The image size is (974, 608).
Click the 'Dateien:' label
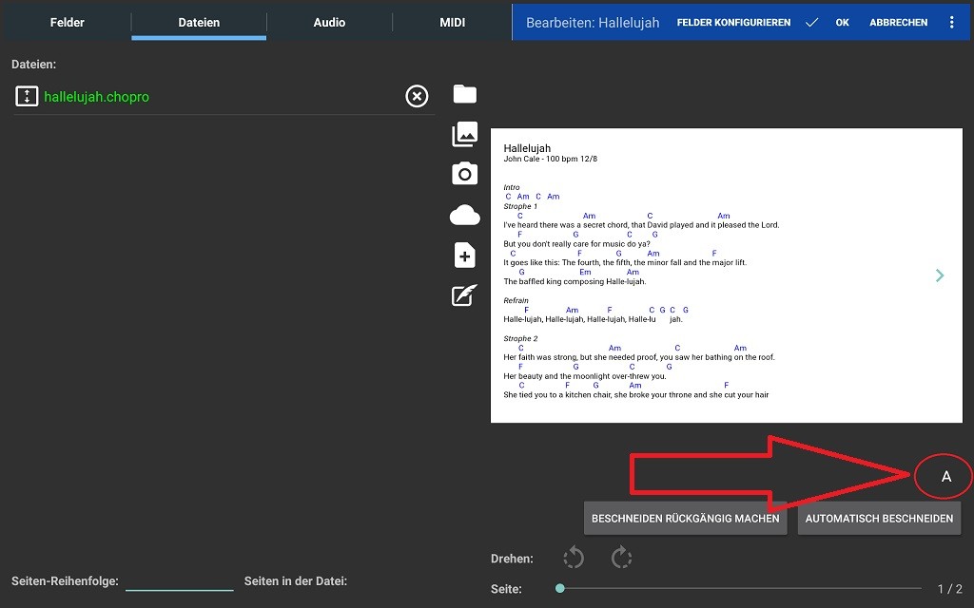coord(33,64)
